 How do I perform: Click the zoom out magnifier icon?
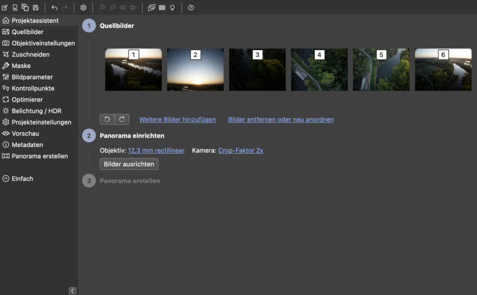click(112, 7)
